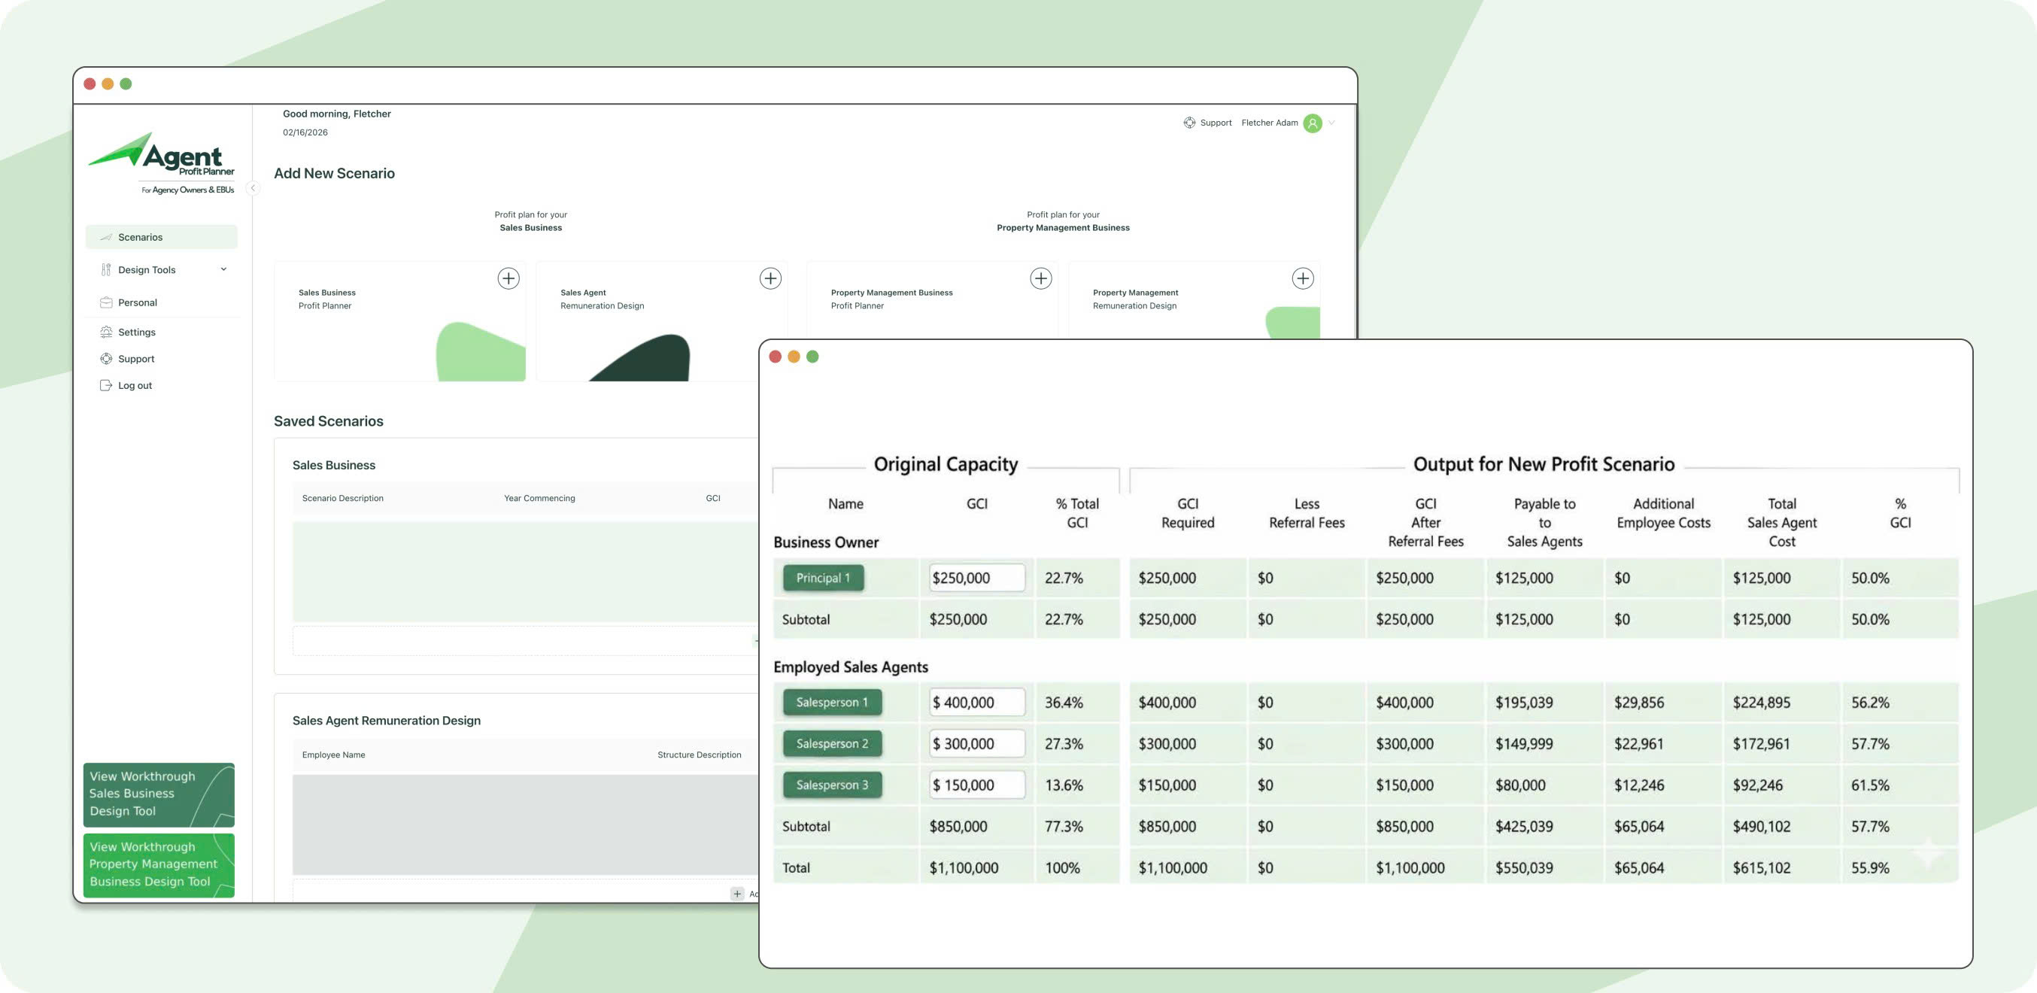
Task: Open the Scenarios menu item
Action: pos(161,237)
